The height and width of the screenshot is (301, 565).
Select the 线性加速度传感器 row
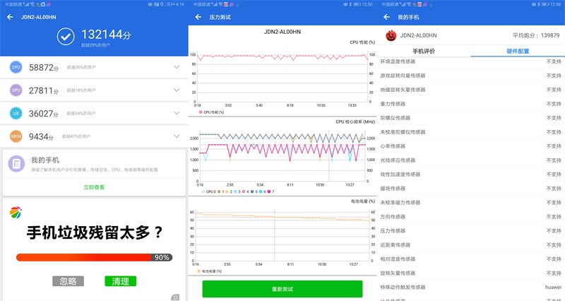click(471, 174)
